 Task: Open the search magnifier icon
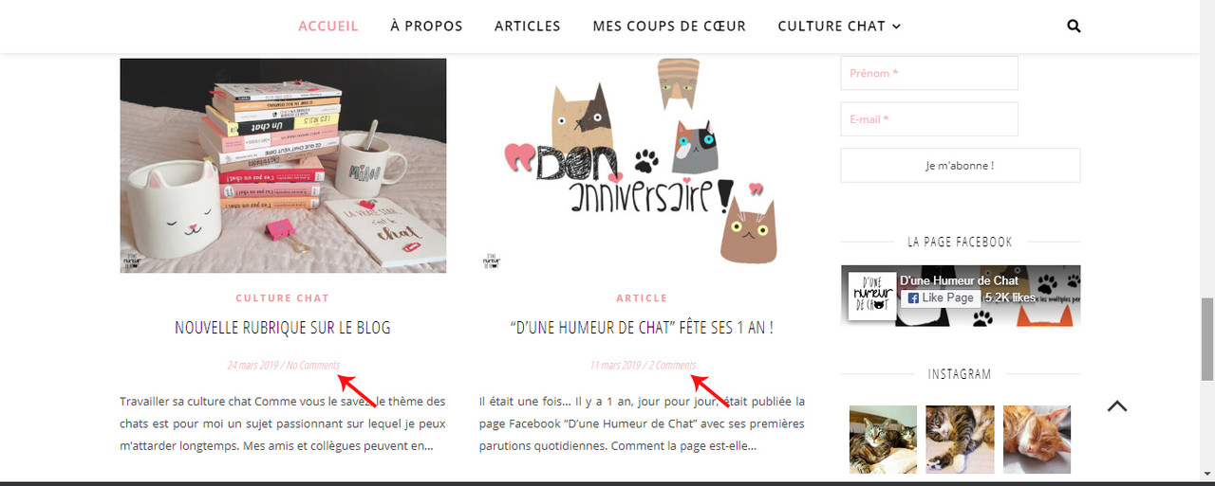tap(1074, 27)
